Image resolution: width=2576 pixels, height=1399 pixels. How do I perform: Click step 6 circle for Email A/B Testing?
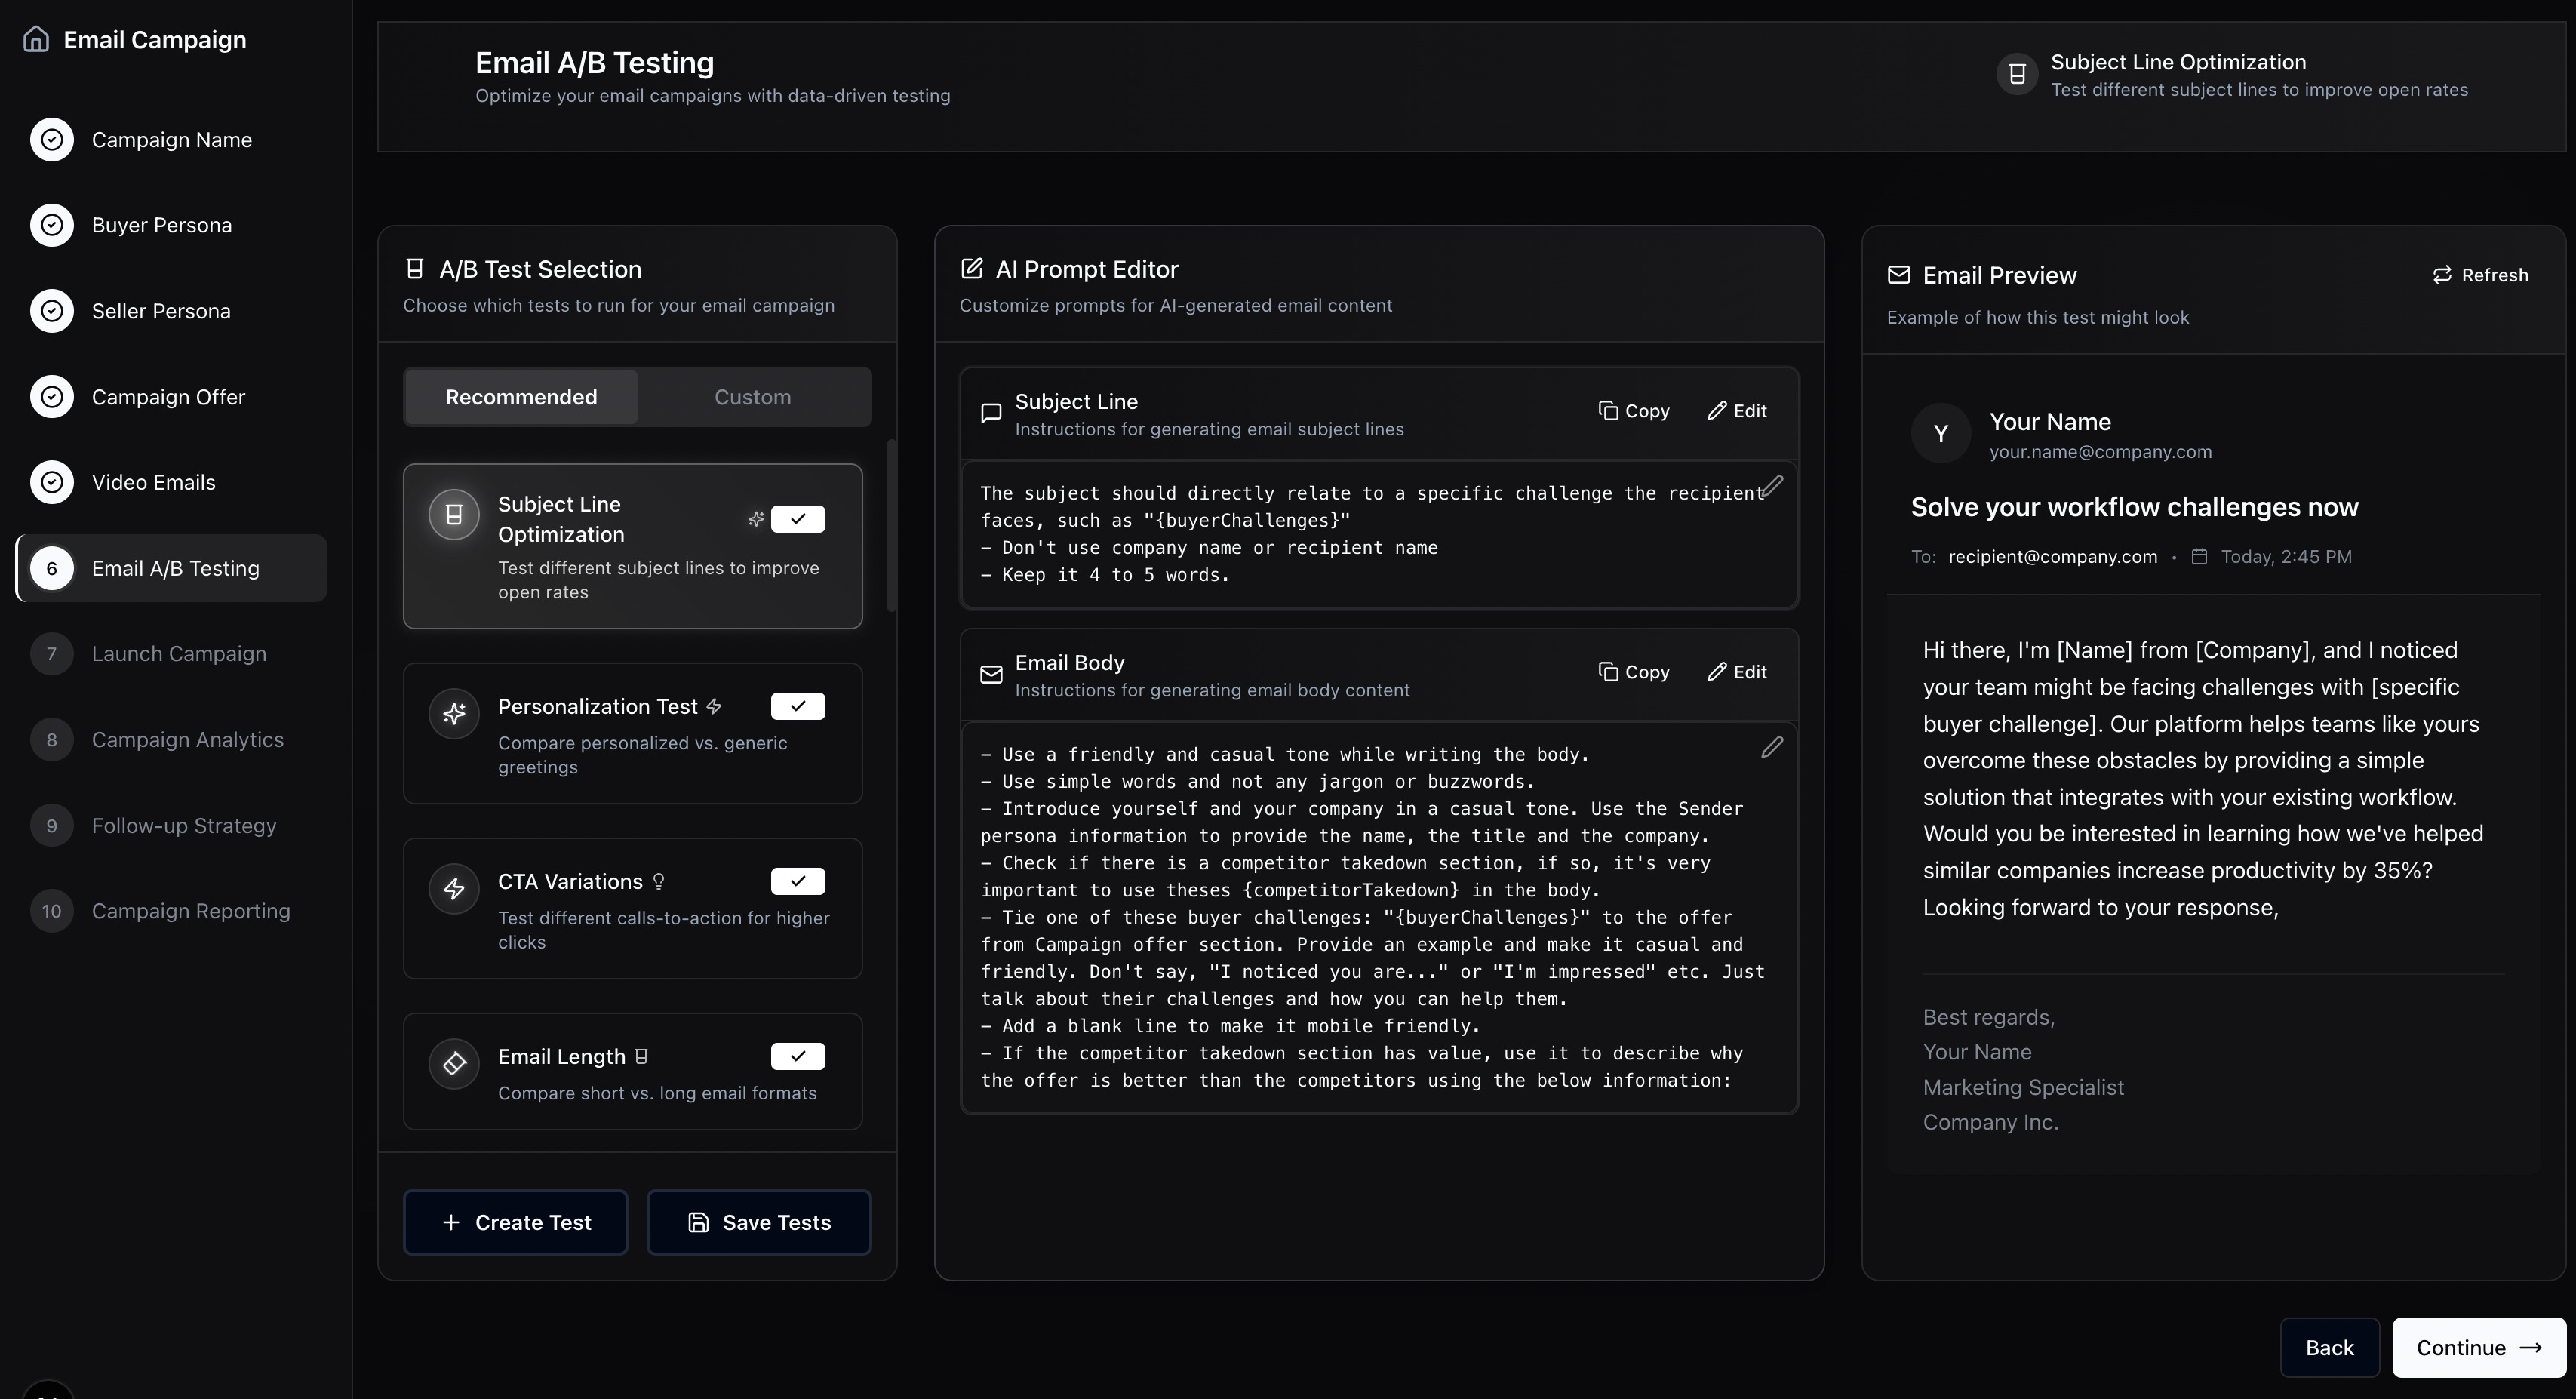pyautogui.click(x=52, y=568)
